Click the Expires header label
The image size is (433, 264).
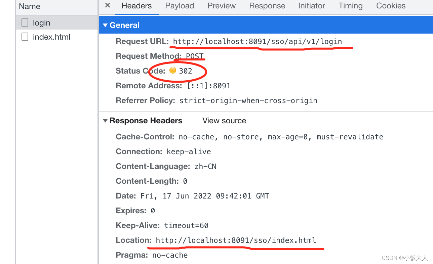click(131, 211)
